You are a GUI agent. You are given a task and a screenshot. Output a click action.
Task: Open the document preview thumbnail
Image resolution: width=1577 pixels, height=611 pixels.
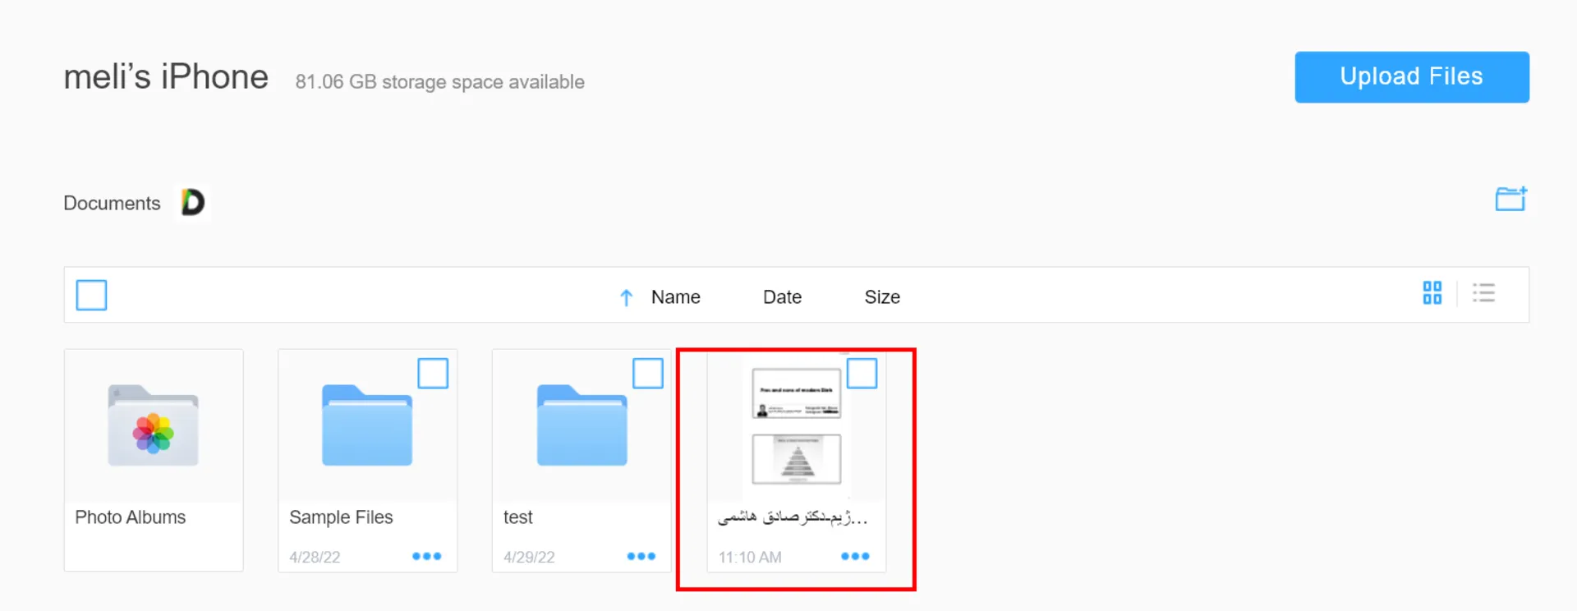(x=797, y=426)
